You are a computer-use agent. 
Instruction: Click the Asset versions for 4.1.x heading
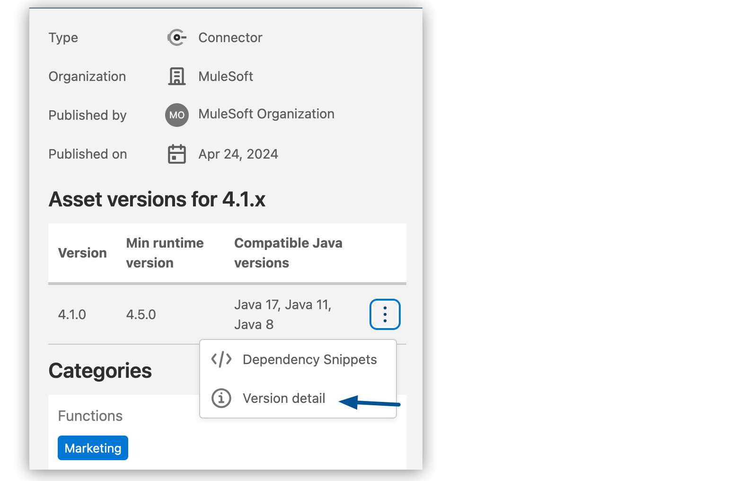pos(157,199)
